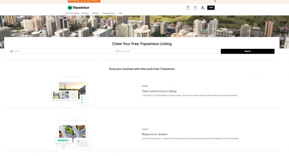This screenshot has height=156, width=289.
Task: Click the Tripadvisor owl logo
Action: point(78,7)
